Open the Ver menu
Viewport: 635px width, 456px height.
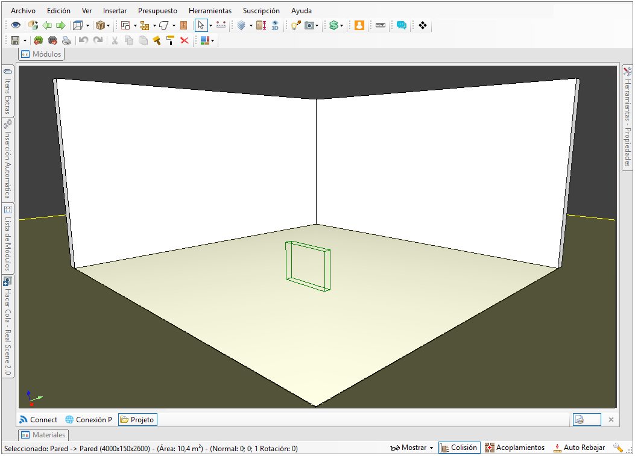[87, 11]
